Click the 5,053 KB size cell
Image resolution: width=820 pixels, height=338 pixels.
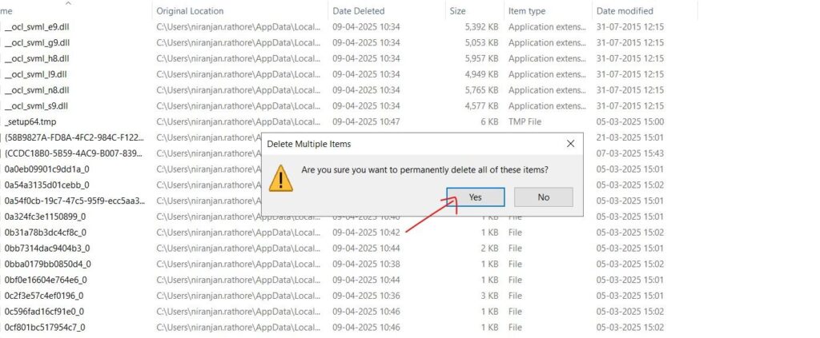481,43
